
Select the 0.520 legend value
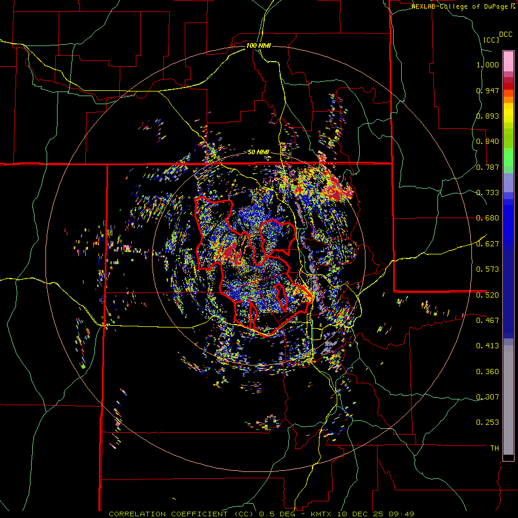coord(487,295)
